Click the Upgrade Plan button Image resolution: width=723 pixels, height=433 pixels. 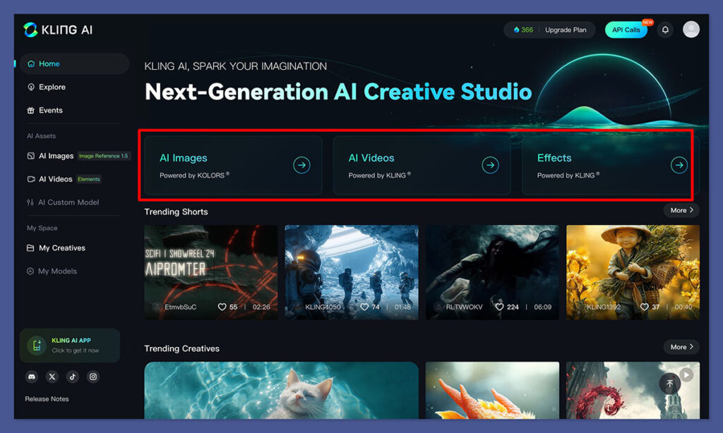click(566, 30)
